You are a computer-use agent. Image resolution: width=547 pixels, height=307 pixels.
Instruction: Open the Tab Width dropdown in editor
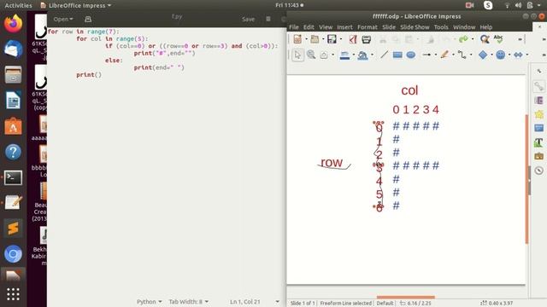pyautogui.click(x=188, y=301)
